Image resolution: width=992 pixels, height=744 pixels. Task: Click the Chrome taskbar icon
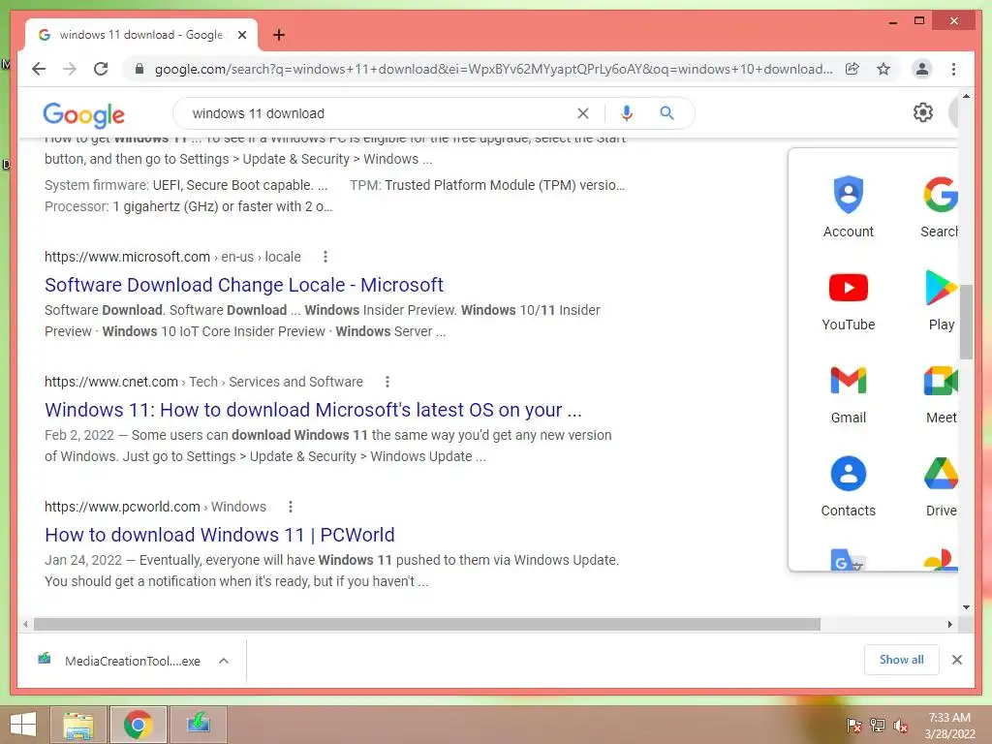click(x=138, y=725)
